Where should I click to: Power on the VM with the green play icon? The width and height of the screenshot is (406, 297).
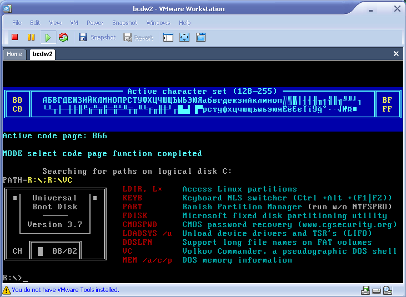click(48, 38)
